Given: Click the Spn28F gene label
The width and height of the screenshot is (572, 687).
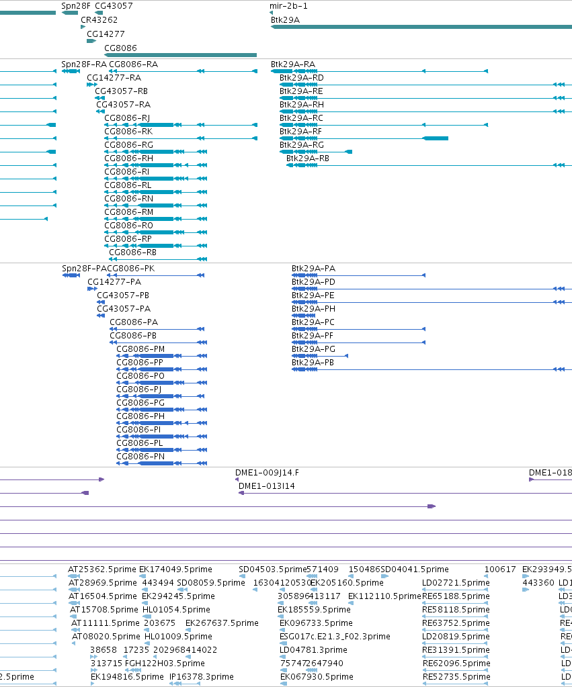Looking at the screenshot, I should point(76,5).
